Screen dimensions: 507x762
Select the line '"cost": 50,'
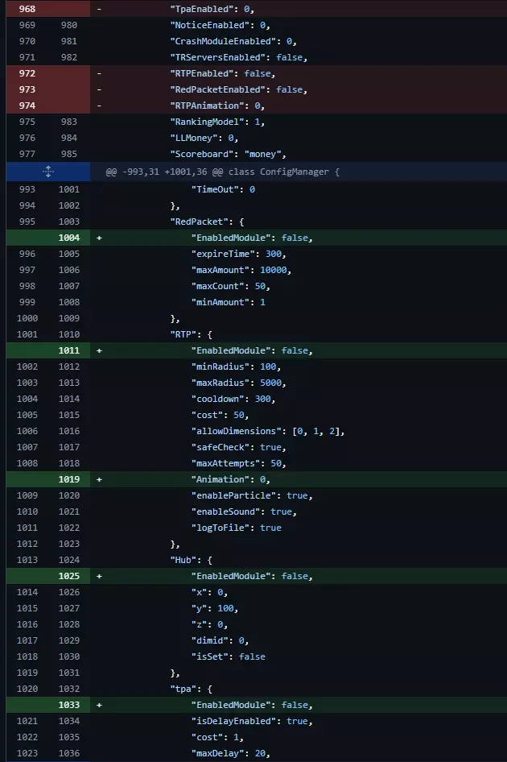click(x=220, y=415)
